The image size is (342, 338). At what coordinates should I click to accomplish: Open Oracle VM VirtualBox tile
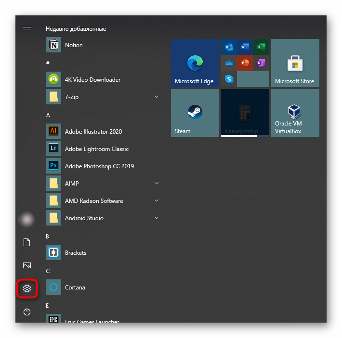pos(295,113)
